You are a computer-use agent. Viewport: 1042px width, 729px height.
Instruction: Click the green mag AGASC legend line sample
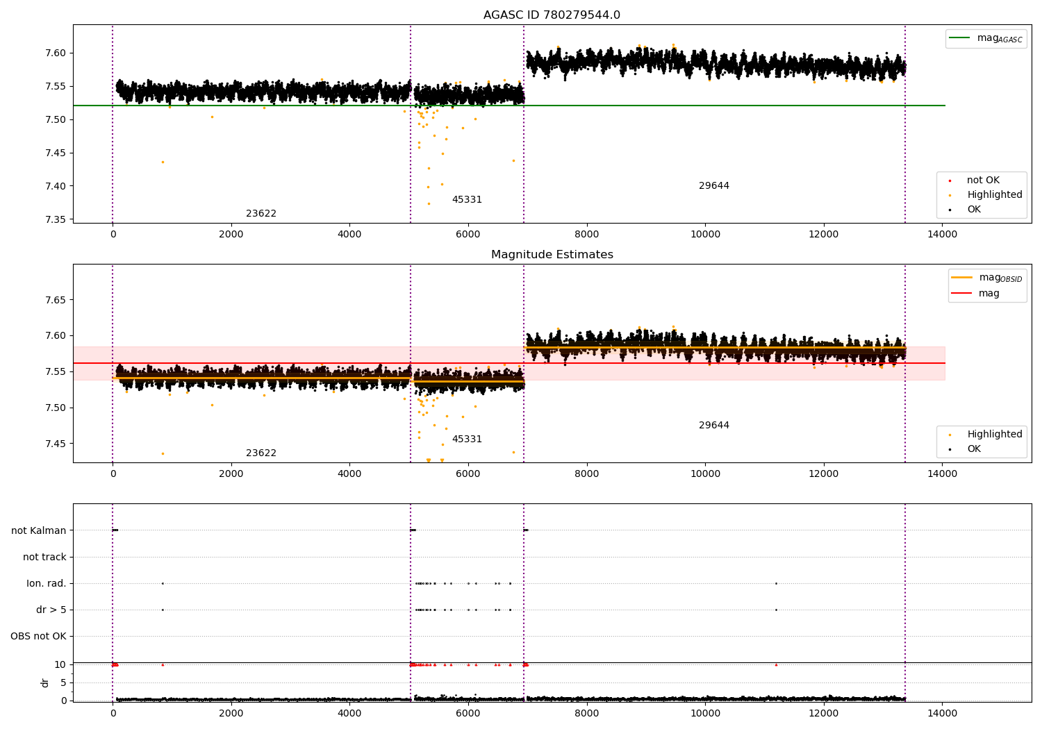(959, 38)
